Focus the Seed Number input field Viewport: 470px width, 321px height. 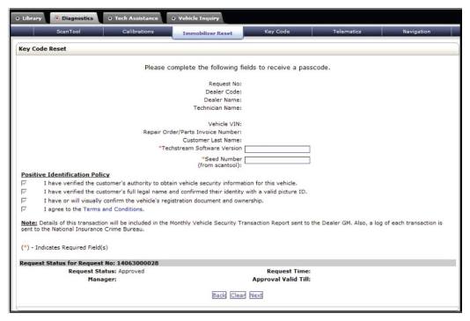277,160
